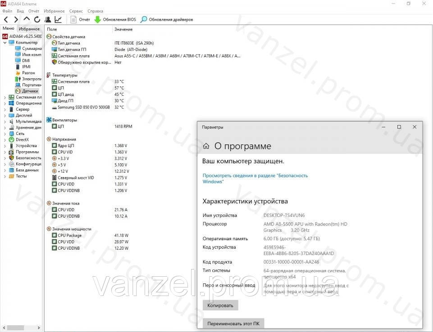Select the Температуры section header
Viewport: 433px width, 332px height.
[x=62, y=75]
